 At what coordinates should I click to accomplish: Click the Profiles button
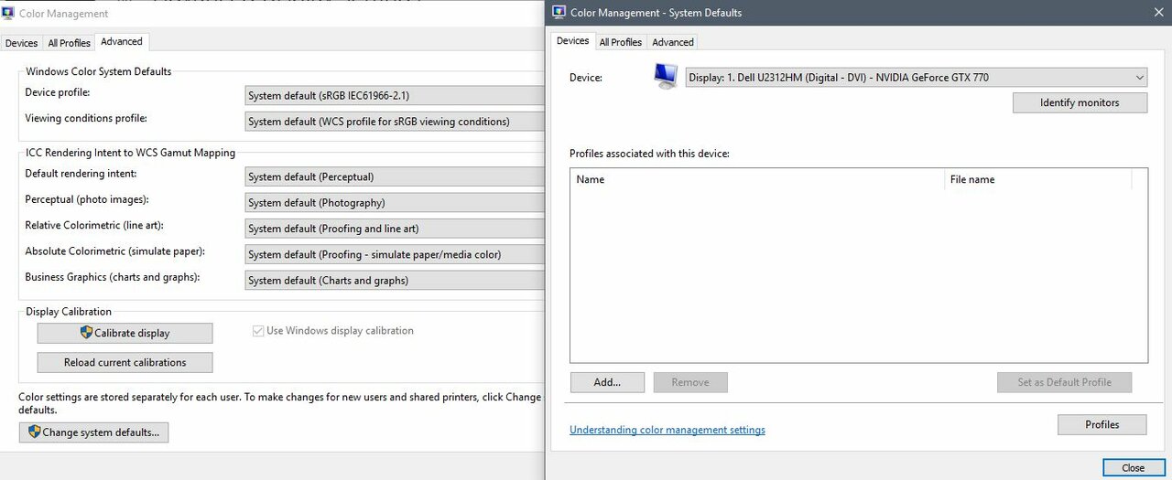click(1101, 424)
